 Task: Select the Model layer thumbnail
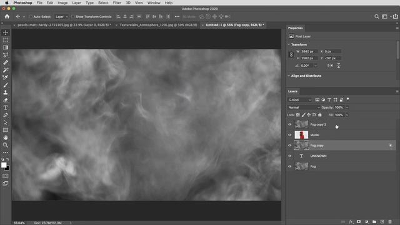tap(301, 135)
